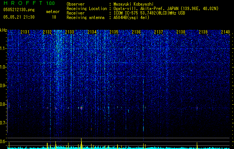The height and width of the screenshot is (149, 234).
Task: Click the Observer field label
Action: coord(76,4)
